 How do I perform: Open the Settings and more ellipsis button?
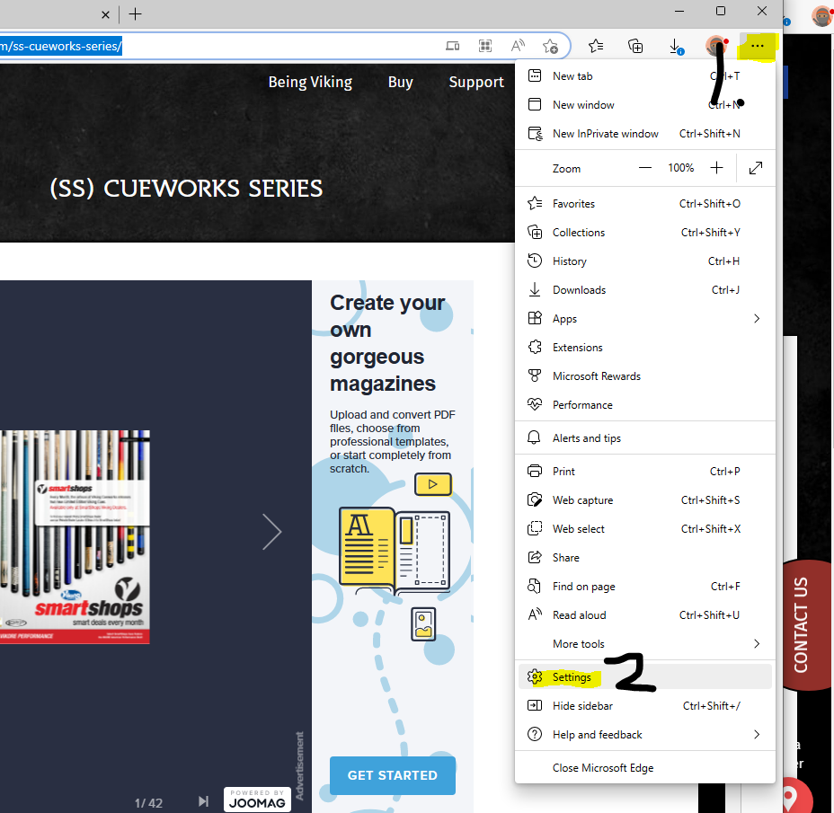758,46
